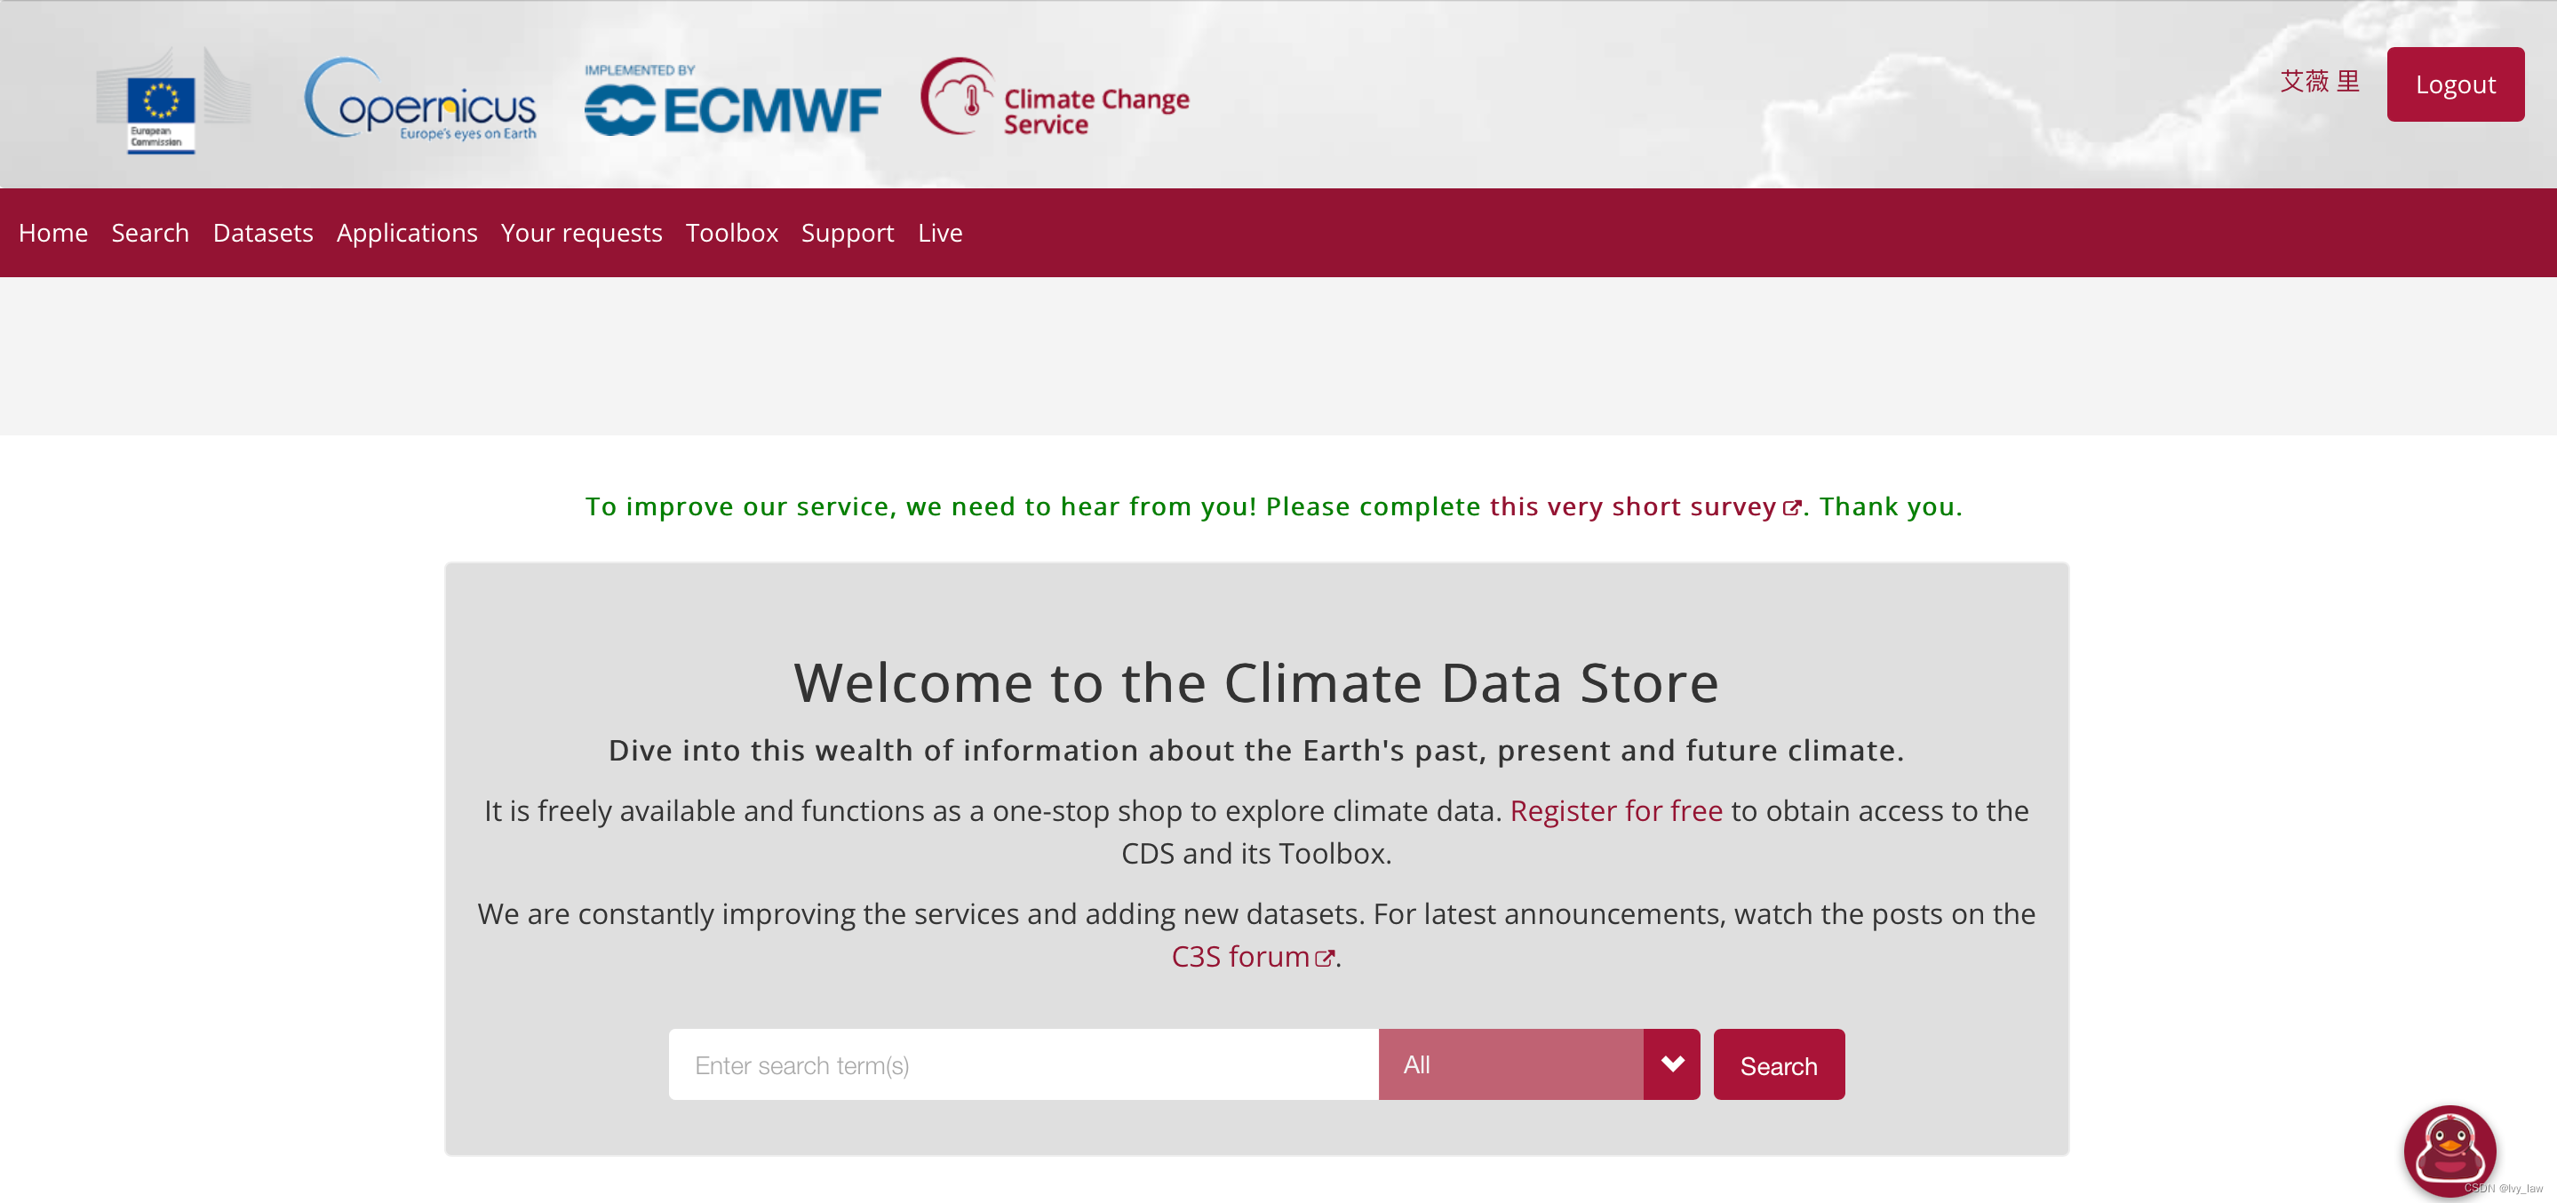The image size is (2557, 1203).
Task: Click the Copernicus logo
Action: coord(420,100)
